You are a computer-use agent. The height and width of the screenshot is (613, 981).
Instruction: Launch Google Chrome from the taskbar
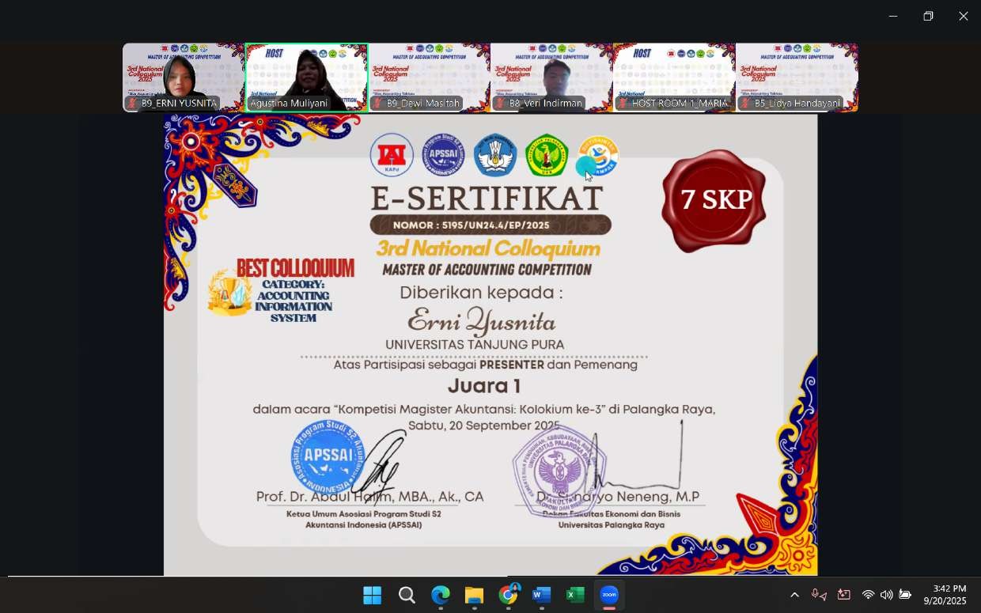point(508,595)
